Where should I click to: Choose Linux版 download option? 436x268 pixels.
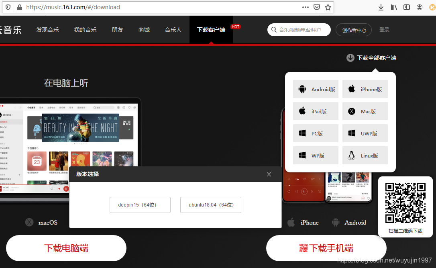point(365,155)
